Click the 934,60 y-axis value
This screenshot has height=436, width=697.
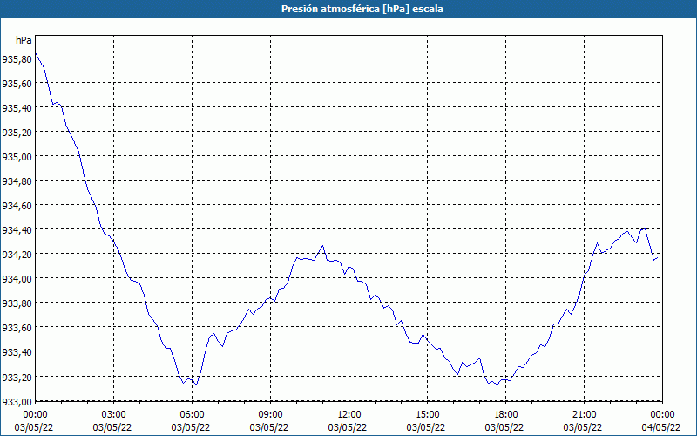coord(16,206)
